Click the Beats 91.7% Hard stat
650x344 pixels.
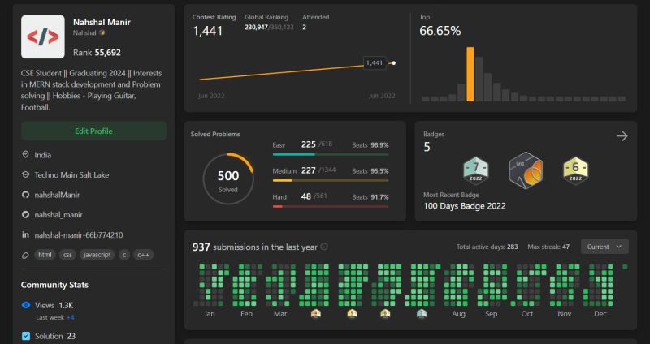pos(370,197)
